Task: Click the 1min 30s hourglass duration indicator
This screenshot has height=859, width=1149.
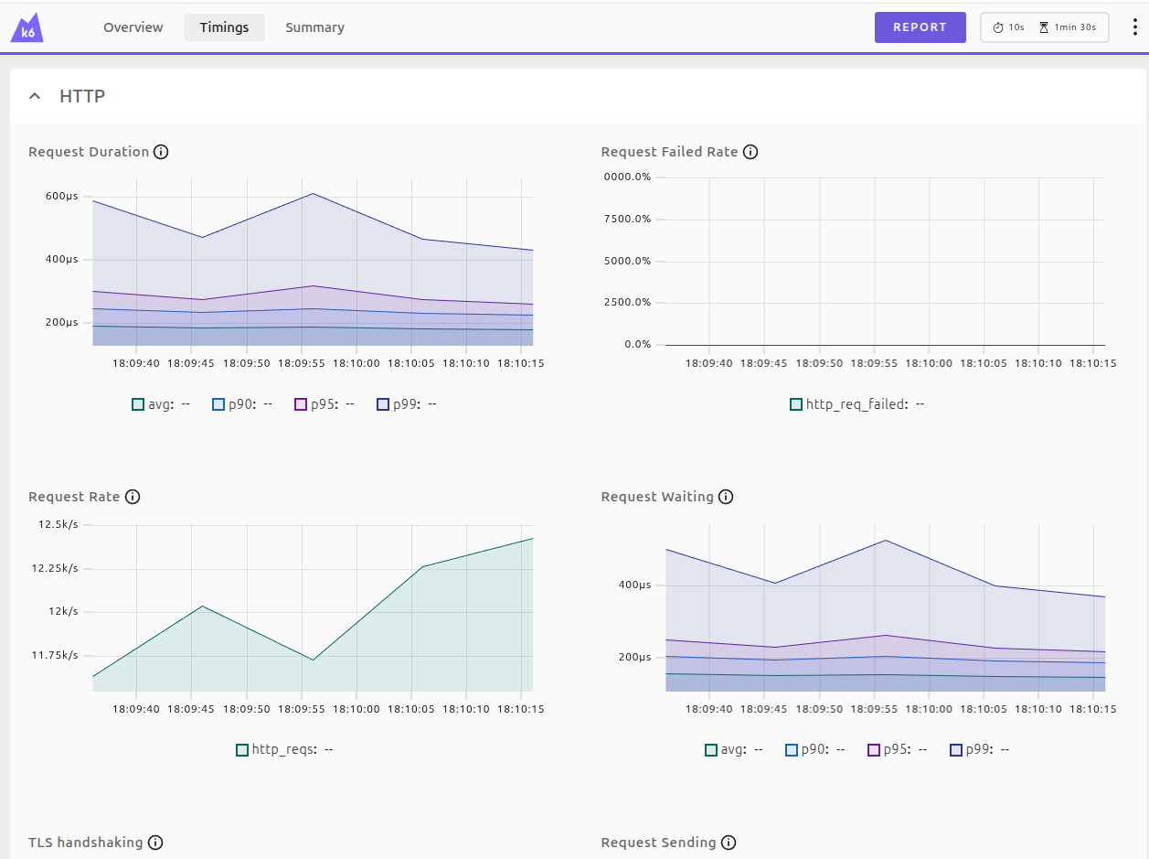Action: coord(1068,27)
